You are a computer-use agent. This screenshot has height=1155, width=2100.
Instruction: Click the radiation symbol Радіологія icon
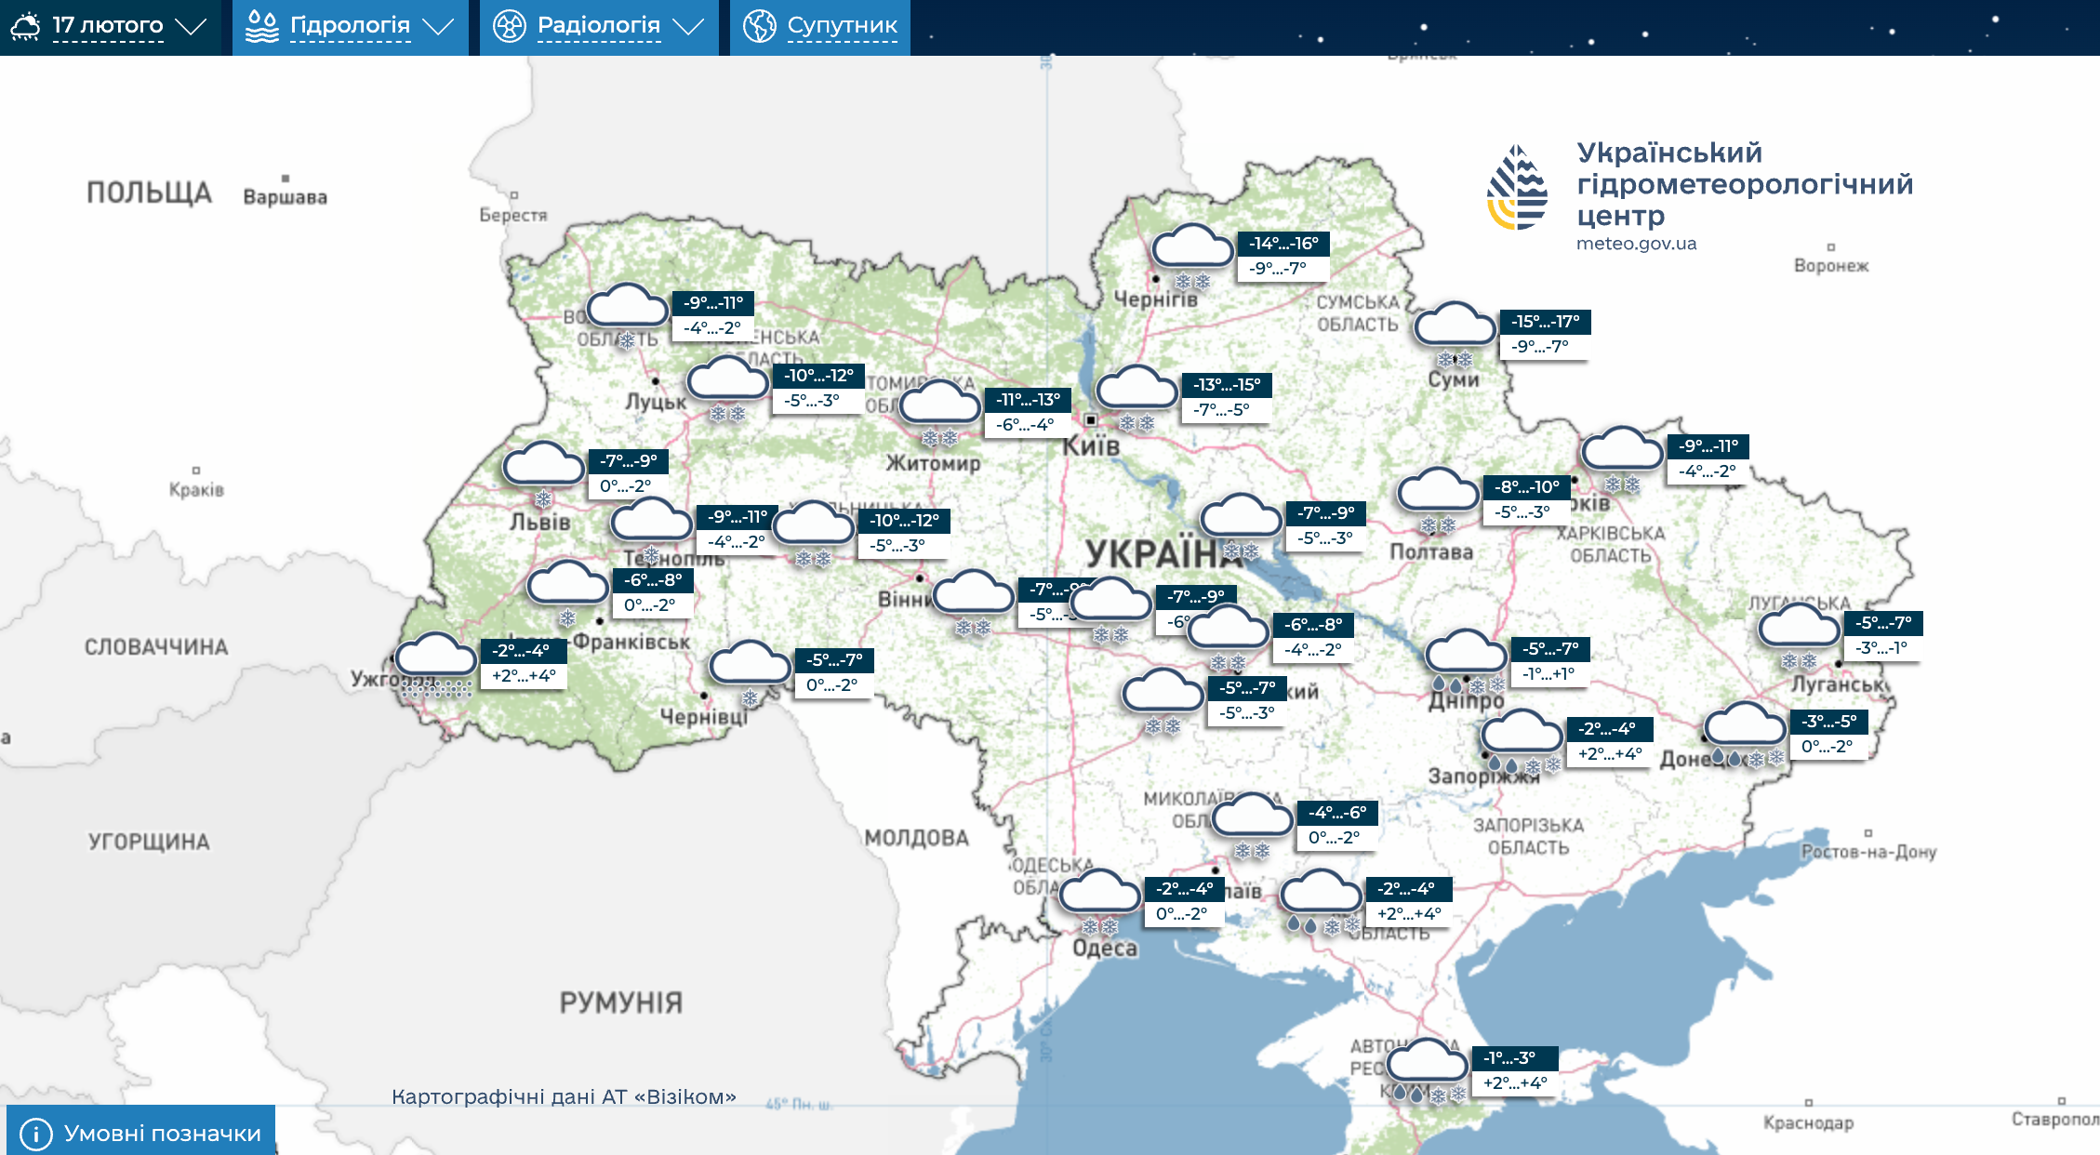coord(509,26)
